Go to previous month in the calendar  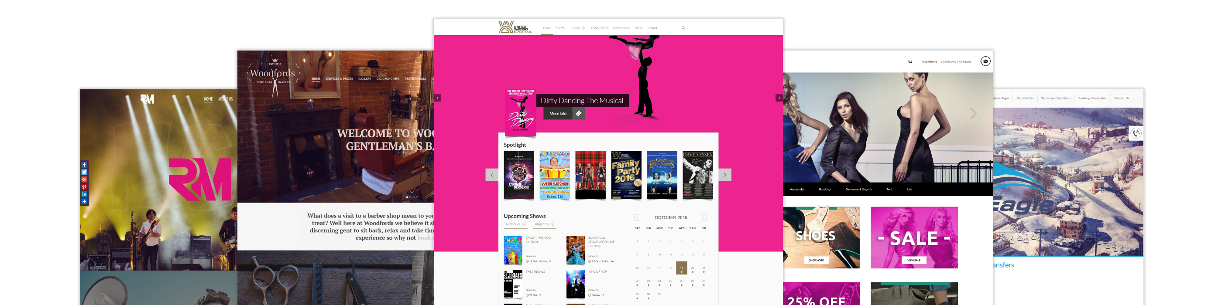click(x=637, y=218)
